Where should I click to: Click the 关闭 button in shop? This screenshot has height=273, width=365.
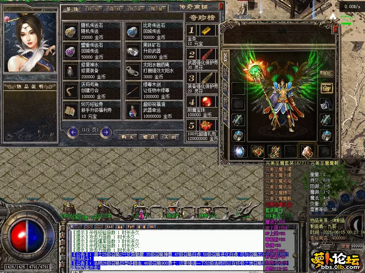tap(170, 137)
